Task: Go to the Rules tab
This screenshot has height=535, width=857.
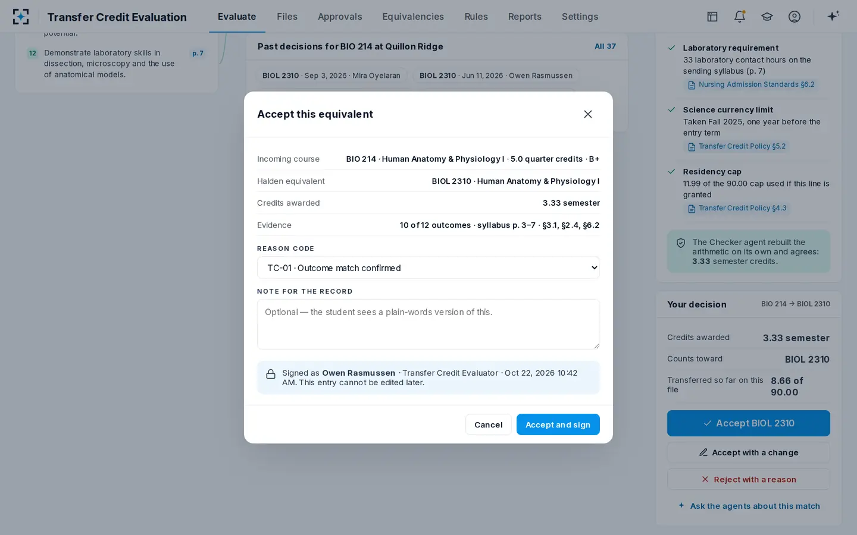Action: pyautogui.click(x=476, y=17)
